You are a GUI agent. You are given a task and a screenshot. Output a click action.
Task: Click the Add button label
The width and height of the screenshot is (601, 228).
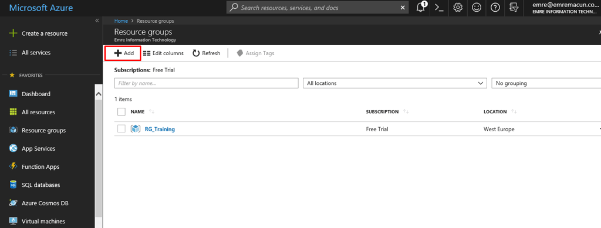coord(129,53)
